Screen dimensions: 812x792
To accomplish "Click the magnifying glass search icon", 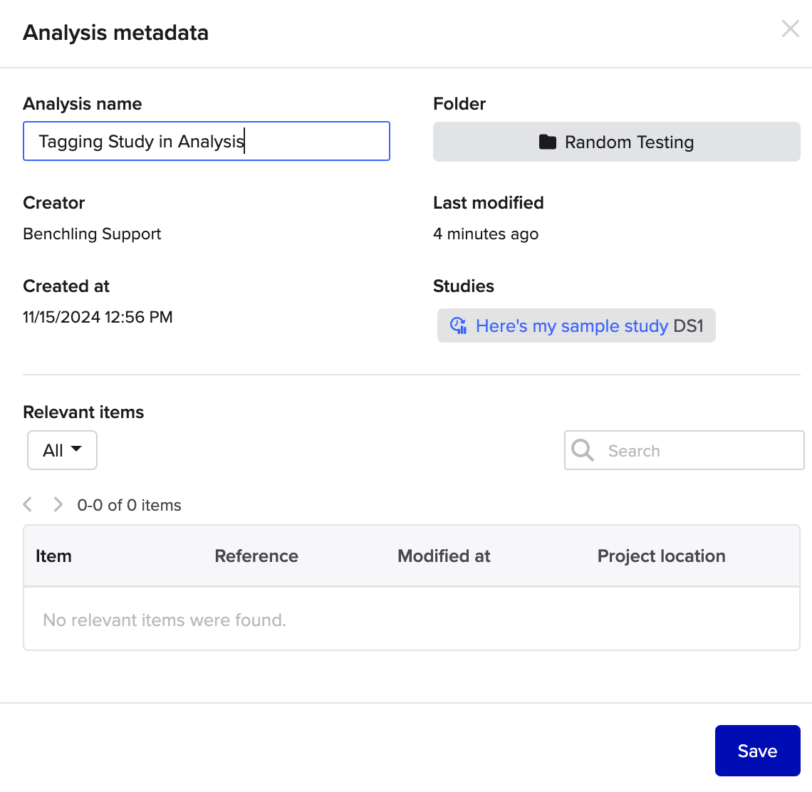I will (x=583, y=450).
